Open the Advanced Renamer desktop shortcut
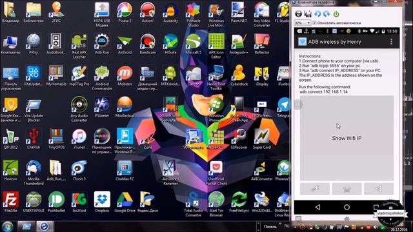This screenshot has width=413, height=232. coord(170,173)
